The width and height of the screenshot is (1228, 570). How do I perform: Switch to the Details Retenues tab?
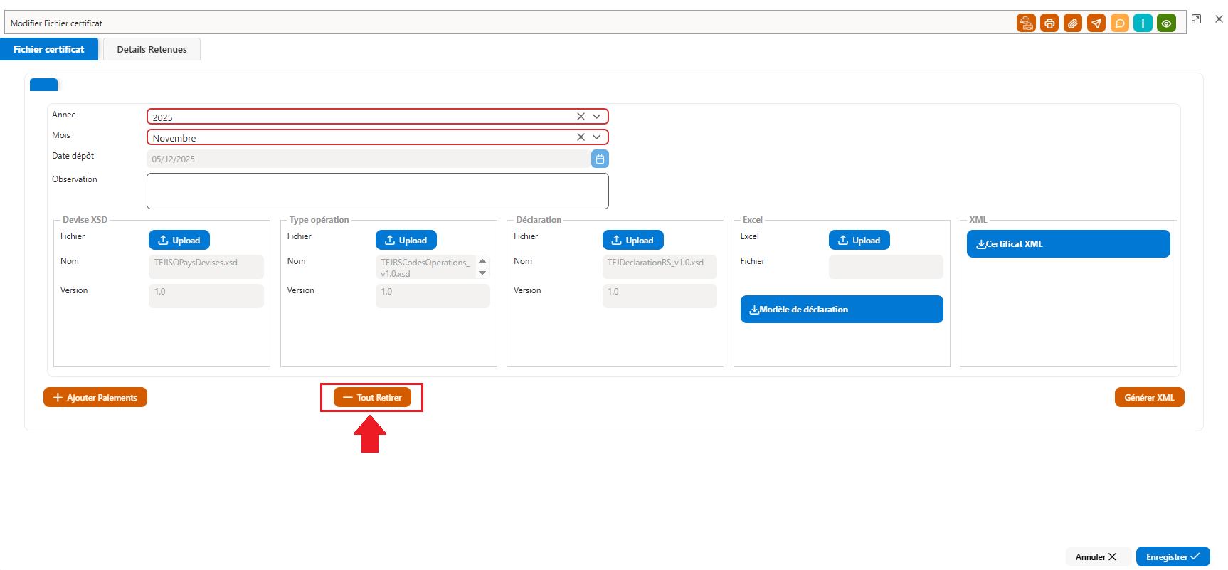[152, 49]
